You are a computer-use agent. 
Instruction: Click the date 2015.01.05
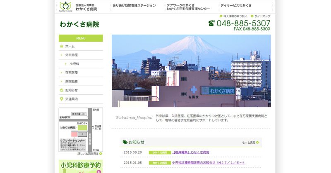pyautogui.click(x=132, y=163)
